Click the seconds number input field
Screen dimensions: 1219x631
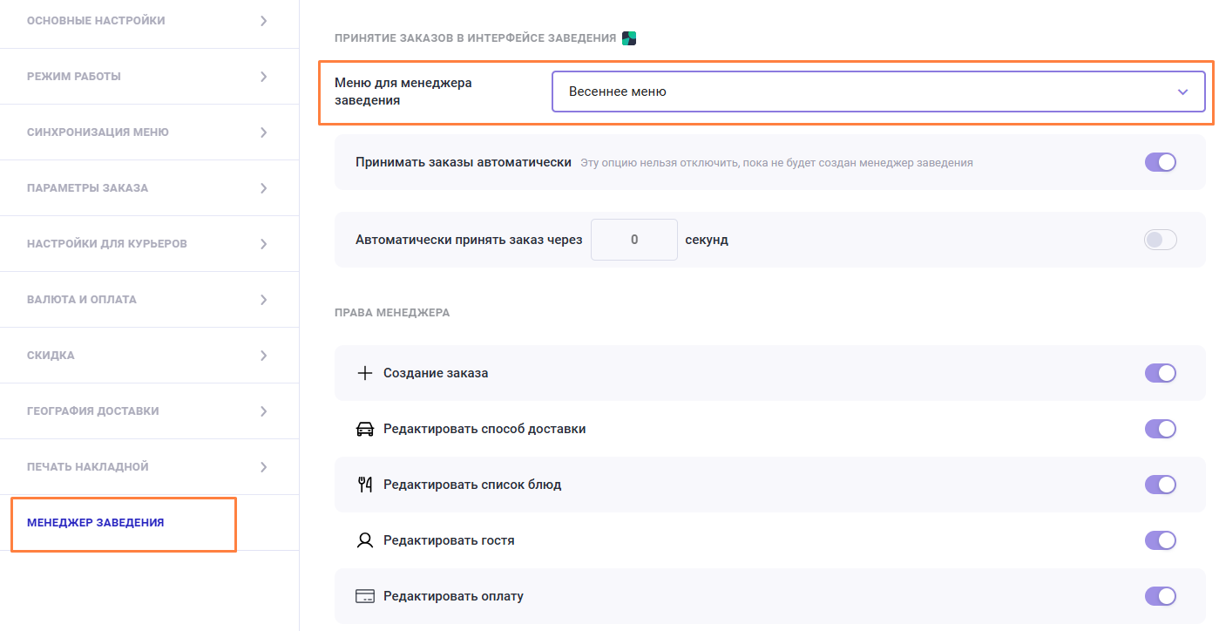click(x=633, y=240)
